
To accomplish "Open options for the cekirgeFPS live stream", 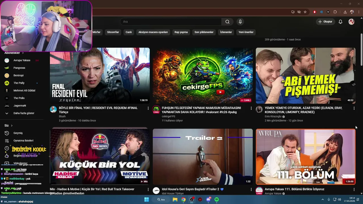I will click(251, 108).
